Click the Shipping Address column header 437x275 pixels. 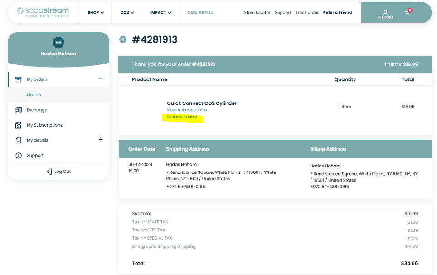pos(188,149)
